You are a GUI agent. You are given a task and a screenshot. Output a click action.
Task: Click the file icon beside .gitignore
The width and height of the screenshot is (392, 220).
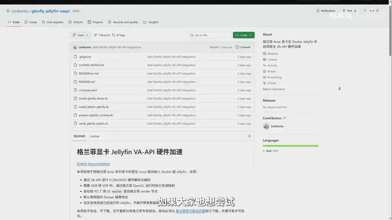pyautogui.click(x=75, y=57)
